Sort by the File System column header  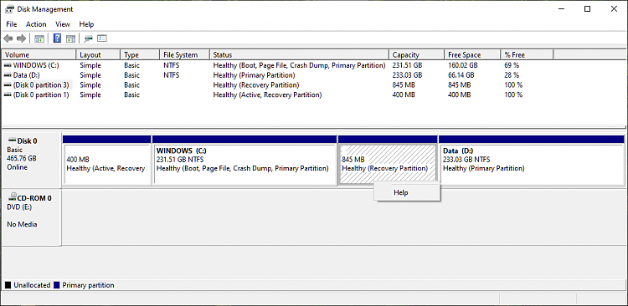185,55
